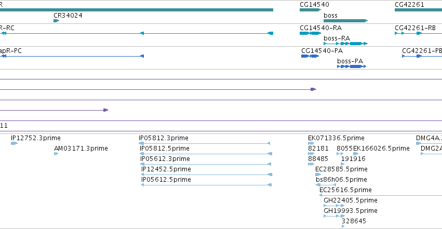This screenshot has height=229, width=442.
Task: Click the GH22405.5prime EST feature
Action: point(334,206)
